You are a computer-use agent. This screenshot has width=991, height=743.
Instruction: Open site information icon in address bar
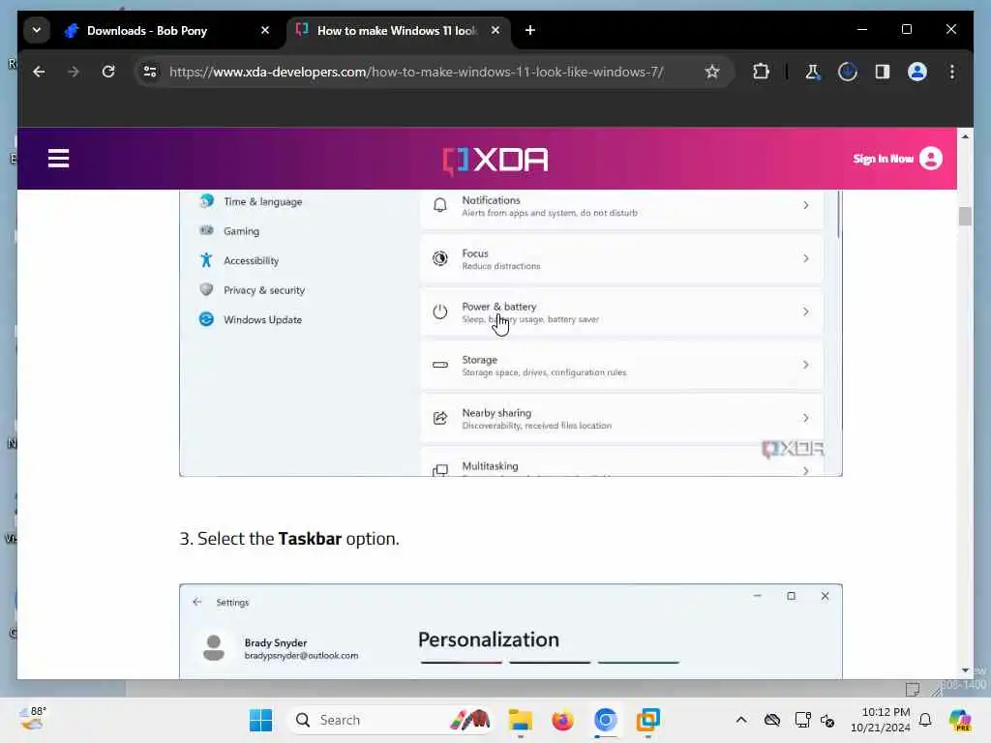150,72
